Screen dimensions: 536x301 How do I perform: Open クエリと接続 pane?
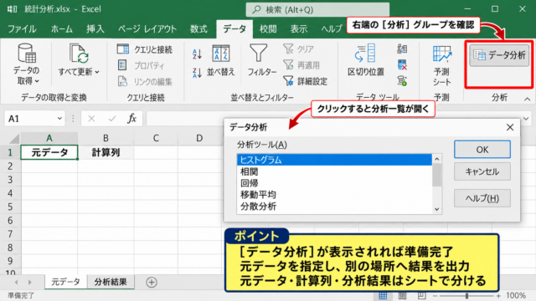[145, 49]
